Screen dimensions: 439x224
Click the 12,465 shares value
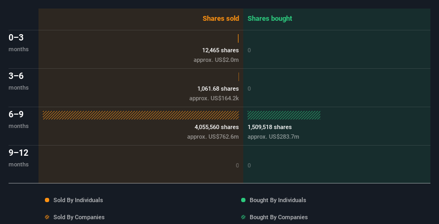tap(221, 50)
